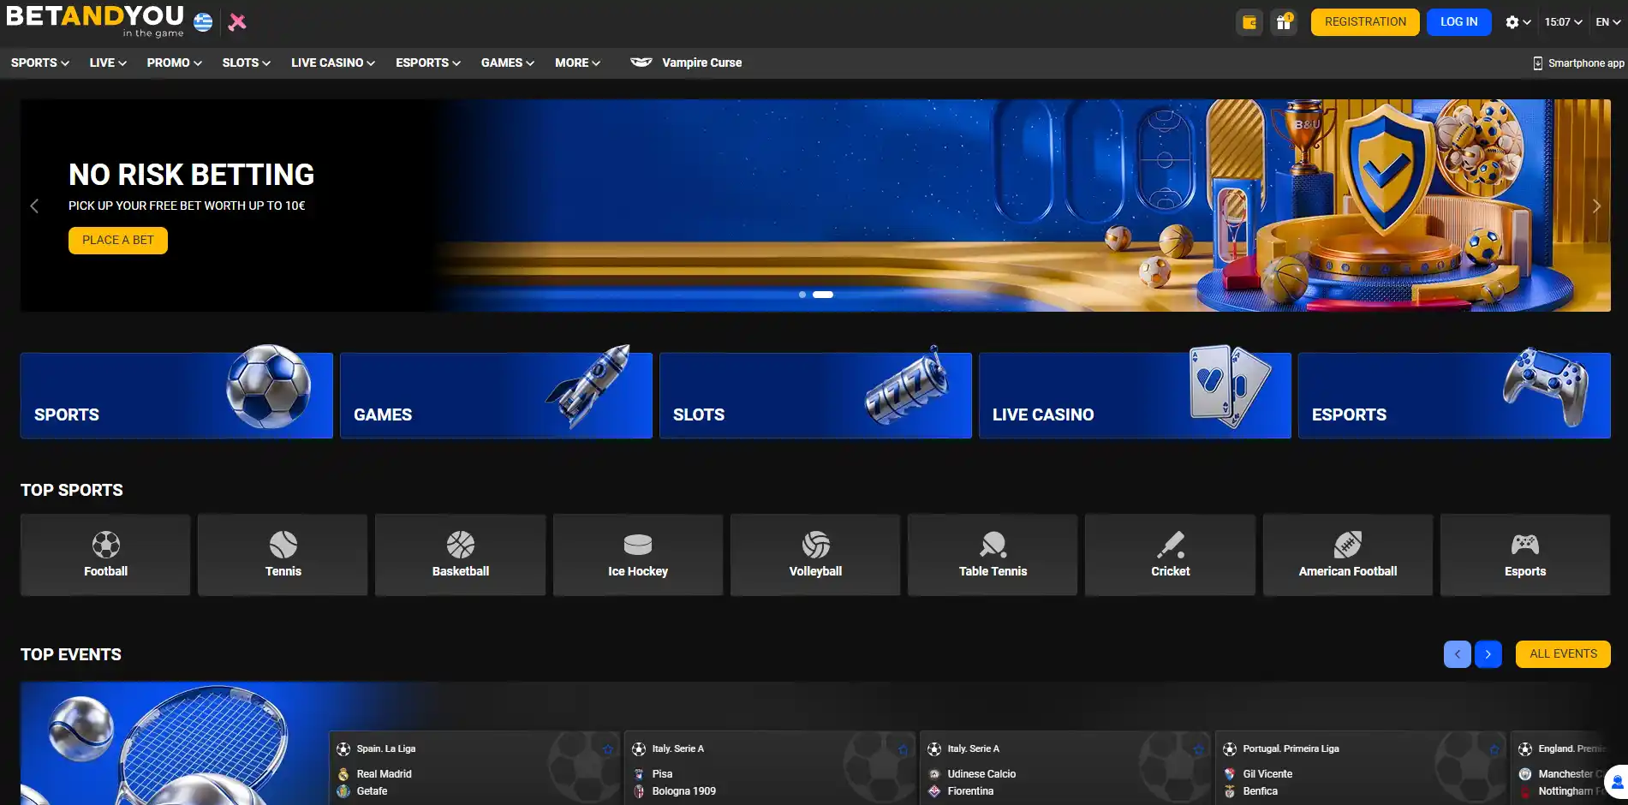Click the pink airplane game icon
The image size is (1628, 805).
click(237, 22)
